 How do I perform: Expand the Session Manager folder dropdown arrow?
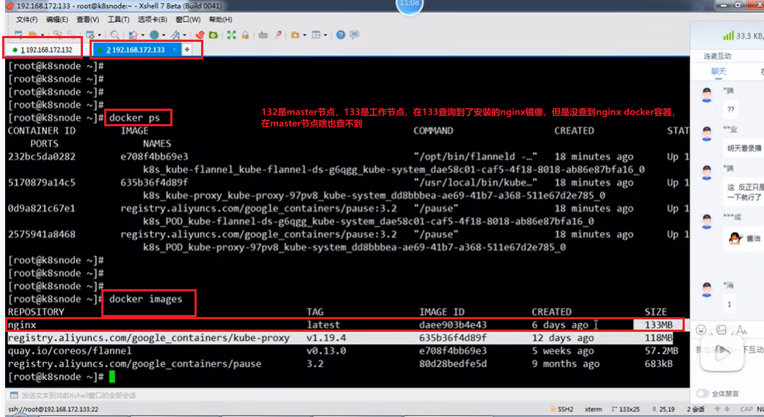click(x=305, y=35)
